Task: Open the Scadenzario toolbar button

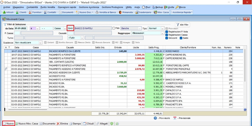Action: [x=143, y=12]
